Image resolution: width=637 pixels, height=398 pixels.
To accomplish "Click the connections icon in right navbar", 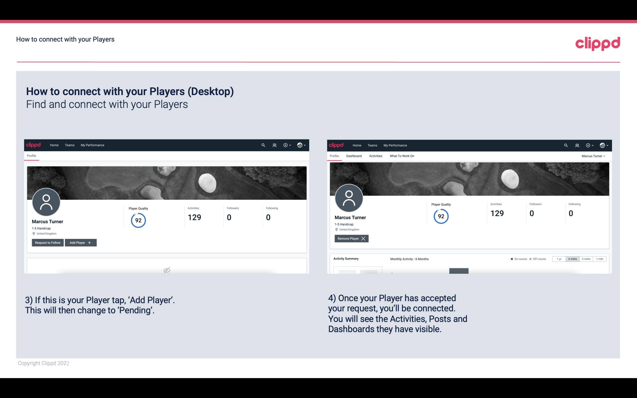I will pos(577,145).
